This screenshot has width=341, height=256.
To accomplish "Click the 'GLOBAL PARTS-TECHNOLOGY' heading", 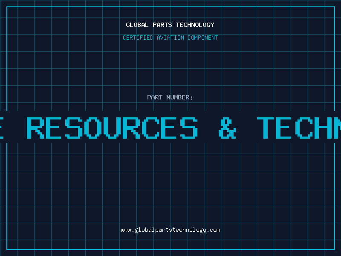I will (x=170, y=25).
